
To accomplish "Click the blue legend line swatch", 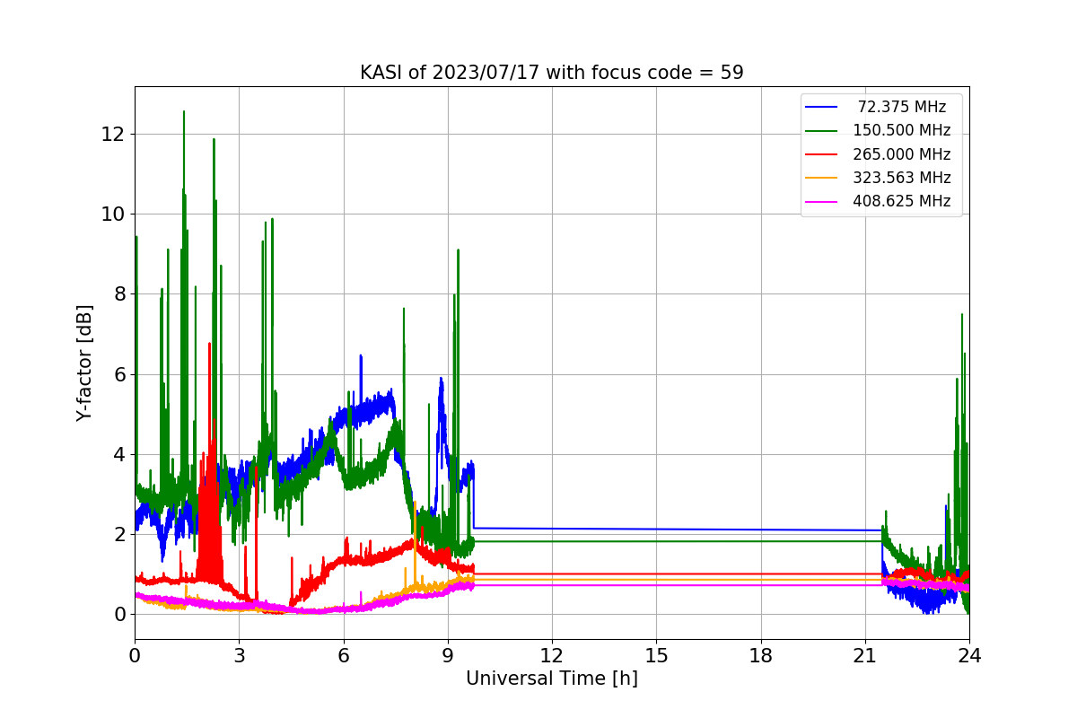I will point(821,108).
